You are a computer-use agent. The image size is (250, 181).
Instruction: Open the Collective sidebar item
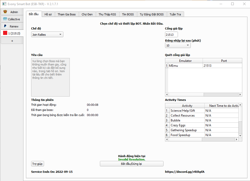[x=12, y=19]
